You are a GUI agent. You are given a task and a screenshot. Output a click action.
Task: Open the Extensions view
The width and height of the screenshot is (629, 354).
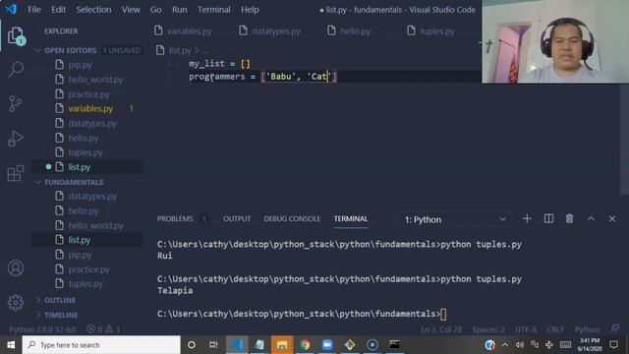pos(16,173)
